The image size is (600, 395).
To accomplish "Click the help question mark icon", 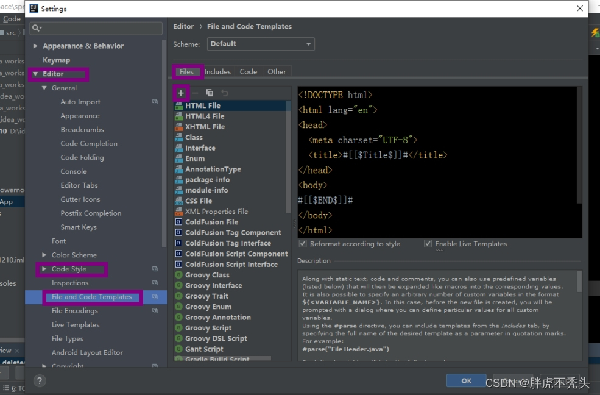I will point(40,381).
